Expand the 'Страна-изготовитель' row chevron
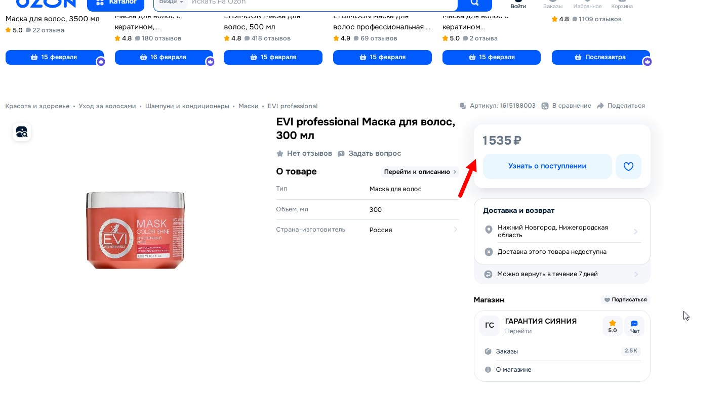The height and width of the screenshot is (401, 727). click(455, 230)
